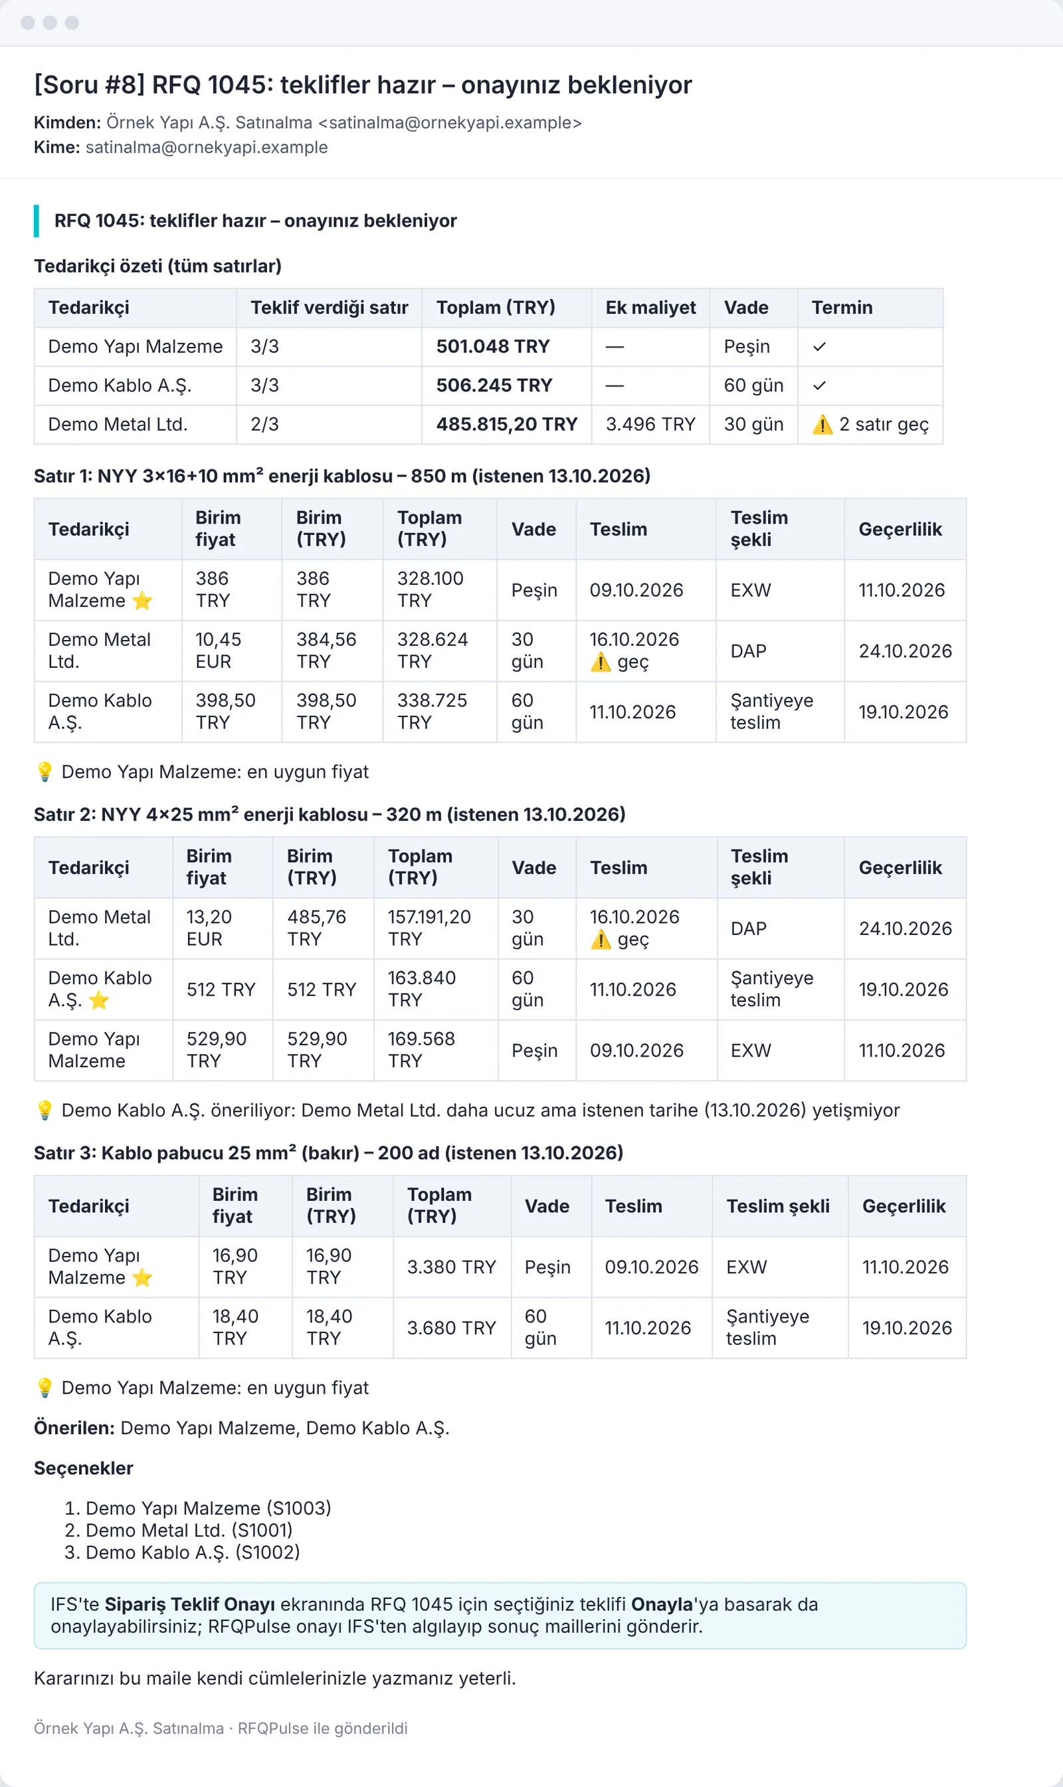Click the star icon beside Demo Yapı Malzeme in Satır 3
This screenshot has height=1787, width=1063.
coord(143,1277)
